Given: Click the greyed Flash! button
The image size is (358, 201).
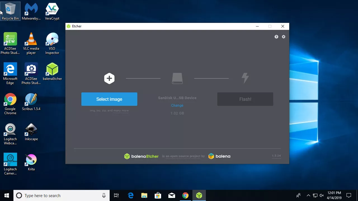Looking at the screenshot, I should pos(245,99).
